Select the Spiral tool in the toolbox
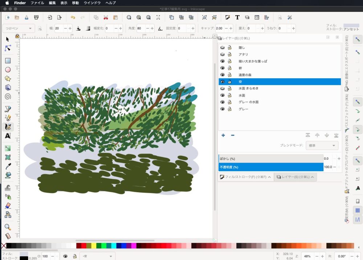 point(8,96)
